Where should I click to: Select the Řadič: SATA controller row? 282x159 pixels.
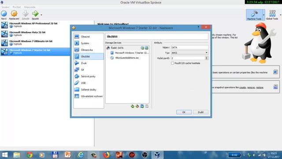[127, 48]
